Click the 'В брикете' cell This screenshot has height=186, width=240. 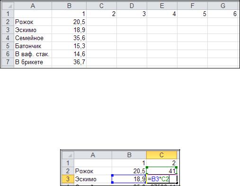(x=33, y=62)
